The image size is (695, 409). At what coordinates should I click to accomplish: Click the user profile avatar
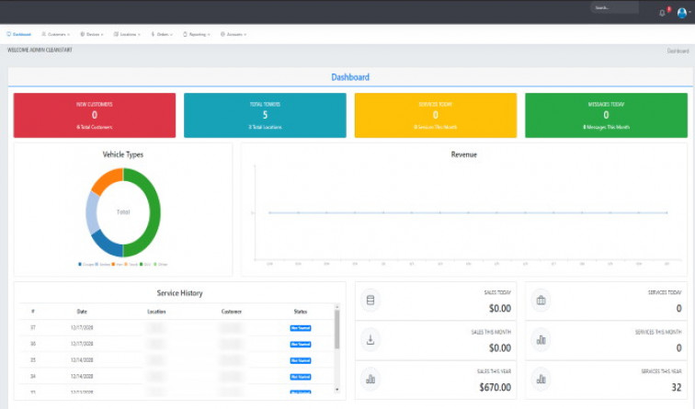[681, 13]
